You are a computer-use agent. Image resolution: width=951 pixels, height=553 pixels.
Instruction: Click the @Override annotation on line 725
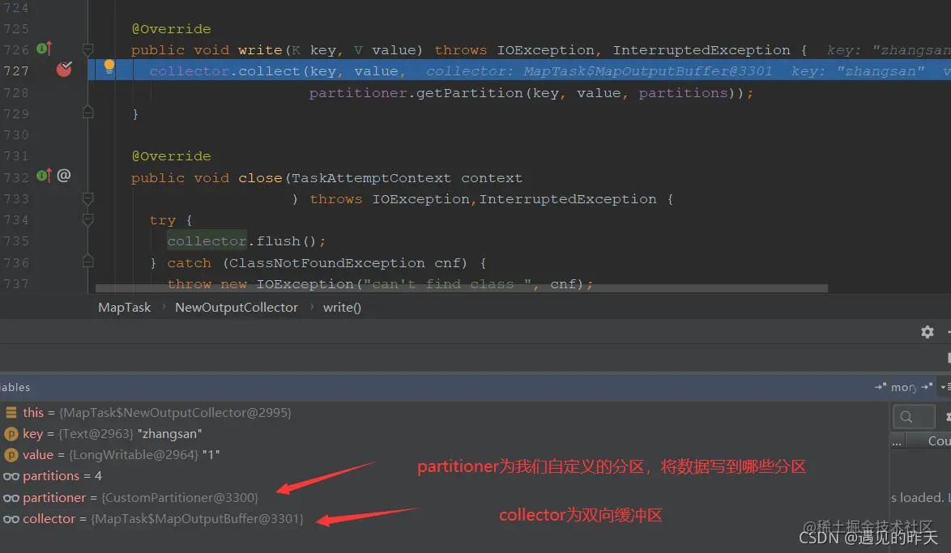pos(172,29)
